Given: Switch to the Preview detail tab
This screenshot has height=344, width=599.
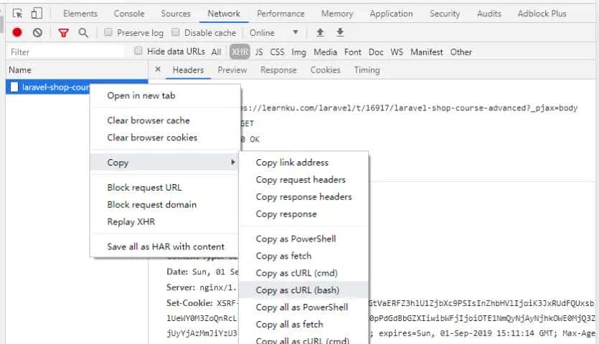Looking at the screenshot, I should point(232,70).
